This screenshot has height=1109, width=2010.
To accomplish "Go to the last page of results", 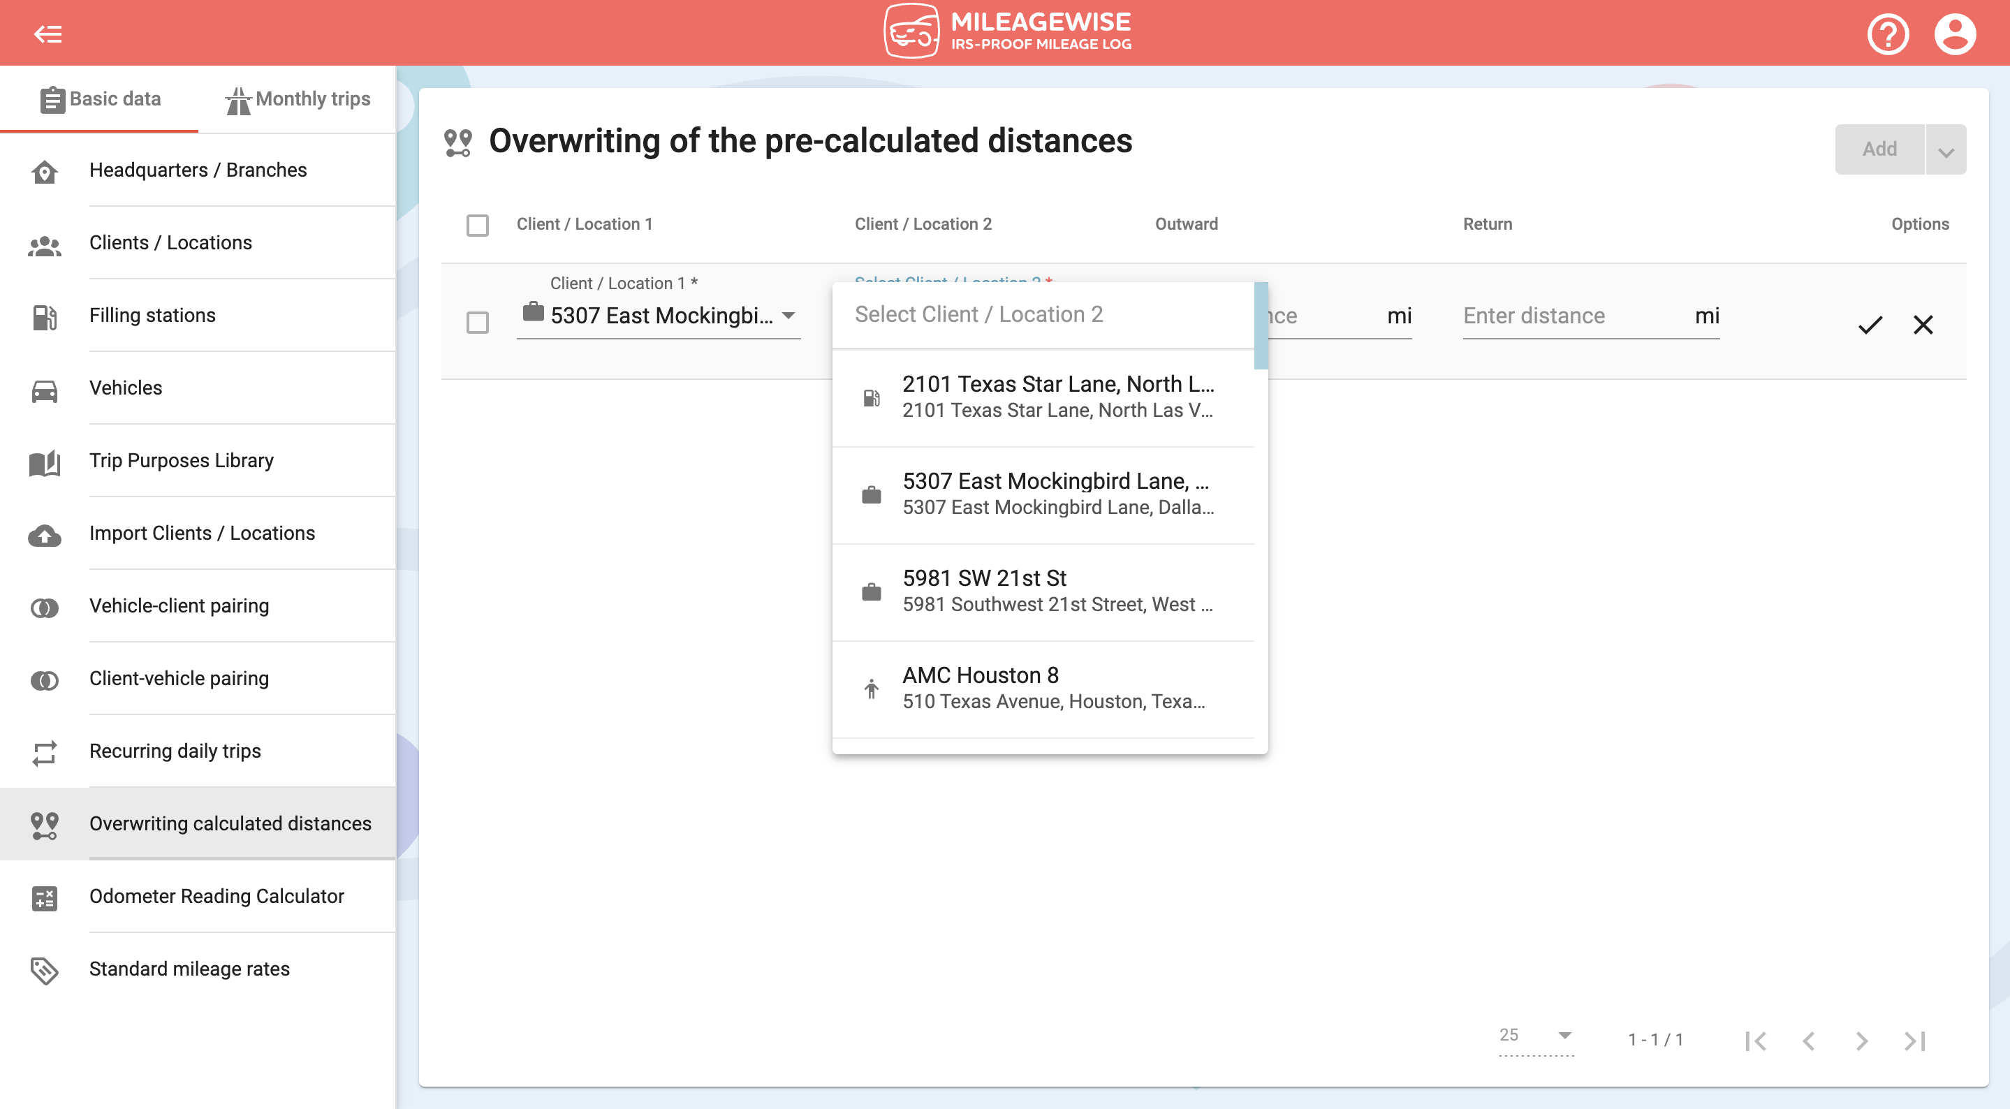I will click(x=1915, y=1040).
